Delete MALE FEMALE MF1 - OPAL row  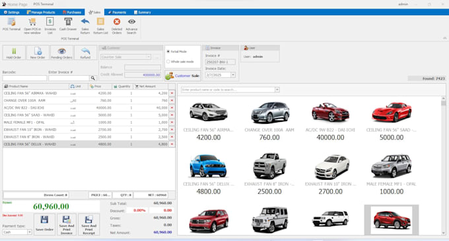(x=172, y=122)
